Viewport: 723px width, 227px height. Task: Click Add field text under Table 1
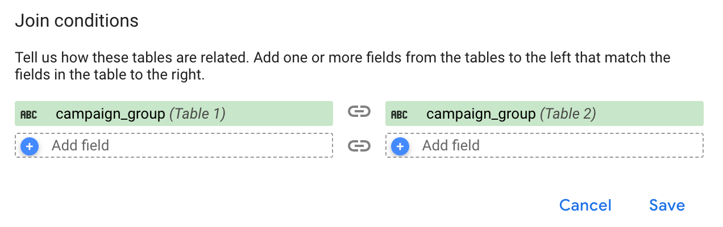[x=80, y=145]
